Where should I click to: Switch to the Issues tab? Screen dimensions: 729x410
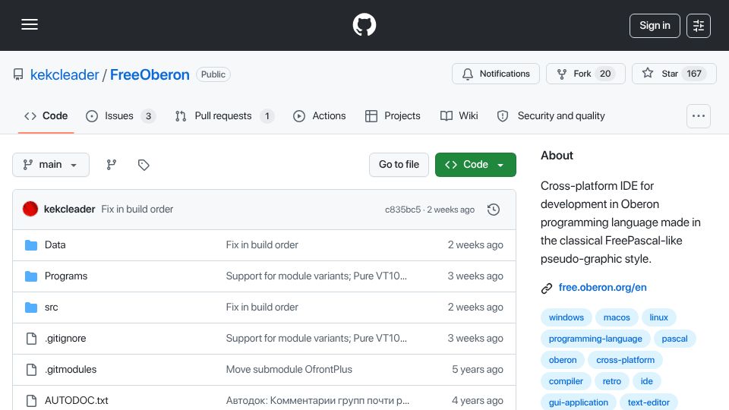121,115
